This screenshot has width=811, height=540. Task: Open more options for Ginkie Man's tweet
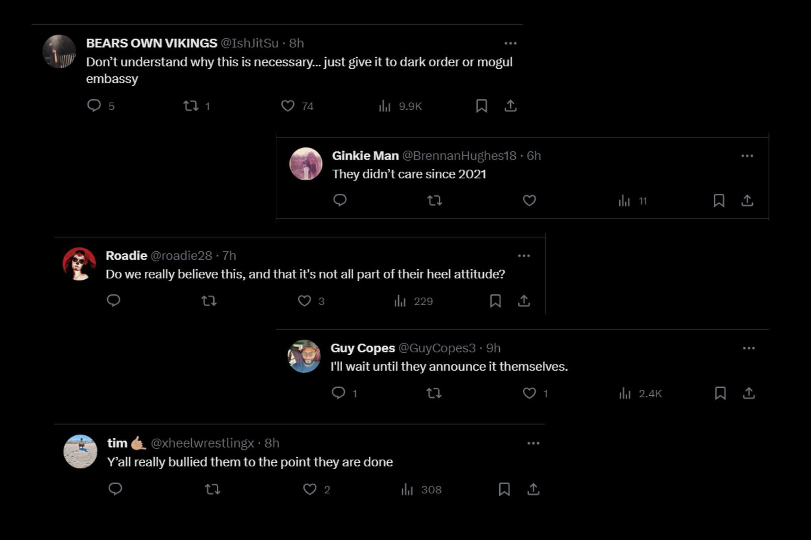[747, 156]
